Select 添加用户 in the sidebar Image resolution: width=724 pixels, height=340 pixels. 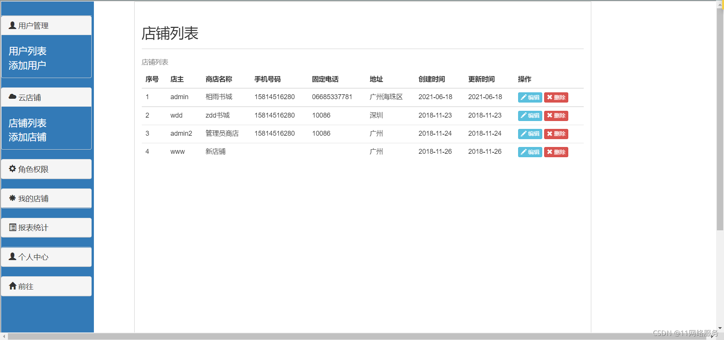click(x=28, y=64)
